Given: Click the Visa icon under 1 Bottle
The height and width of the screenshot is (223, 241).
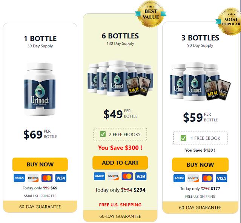Looking at the screenshot, I should [x=61, y=178].
